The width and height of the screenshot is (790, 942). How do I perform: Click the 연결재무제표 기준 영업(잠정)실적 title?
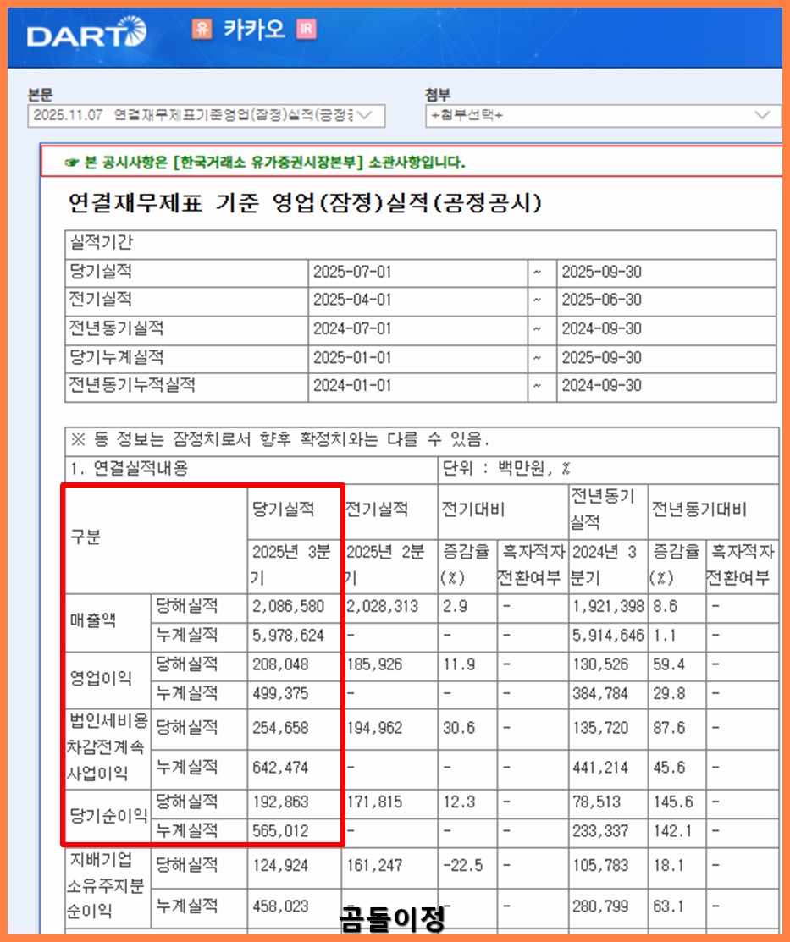tap(304, 203)
